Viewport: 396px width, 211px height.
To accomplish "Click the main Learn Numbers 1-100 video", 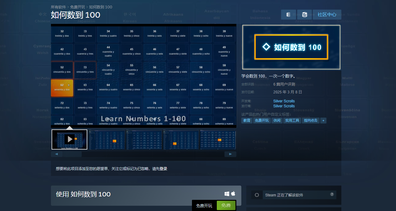I will coord(143,76).
